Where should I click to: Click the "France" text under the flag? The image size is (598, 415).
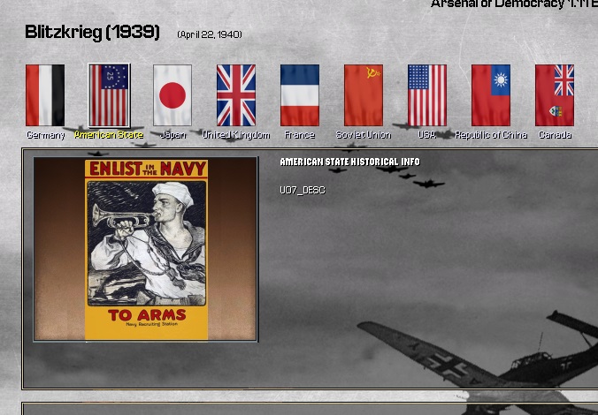[x=300, y=135]
